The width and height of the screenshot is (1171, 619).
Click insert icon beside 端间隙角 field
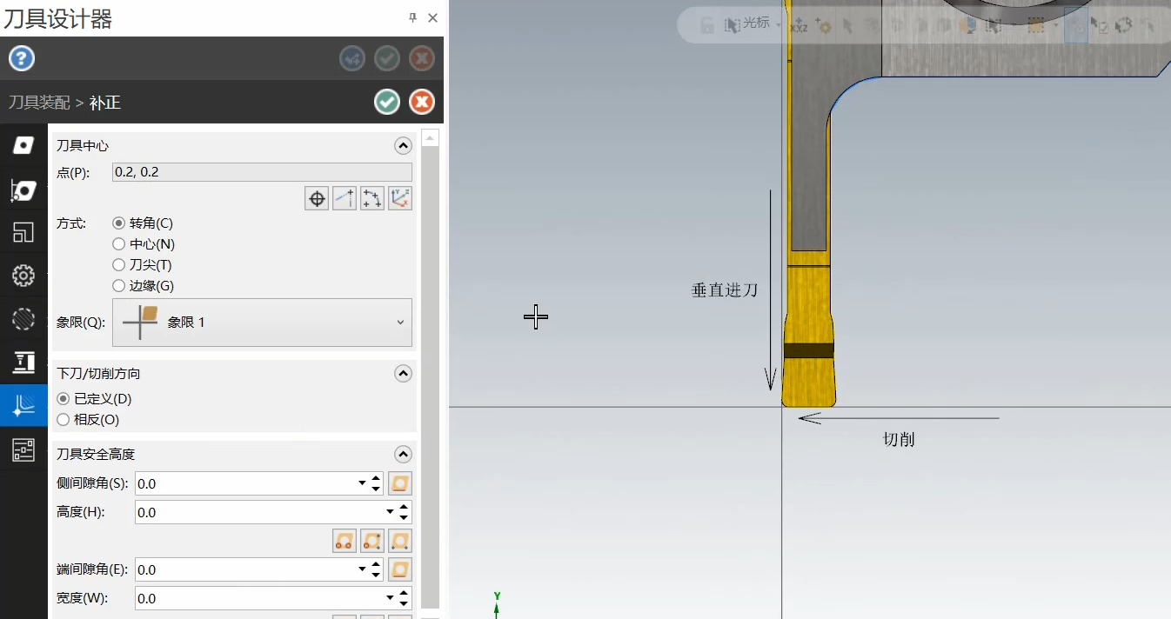pos(400,569)
